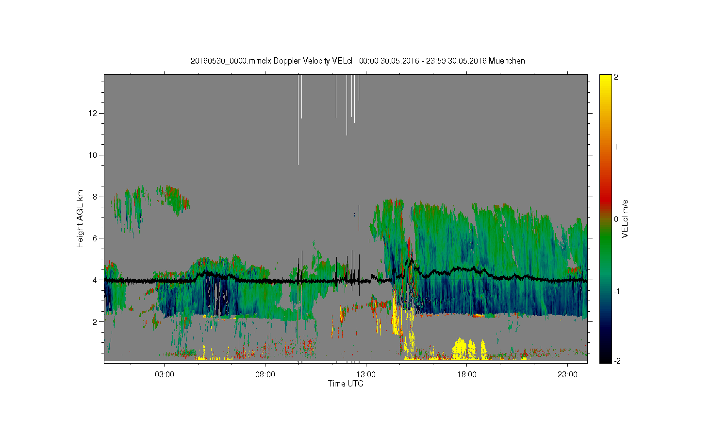
Task: Click the plot title filename 20160530_0000.mmclx
Action: pos(231,61)
